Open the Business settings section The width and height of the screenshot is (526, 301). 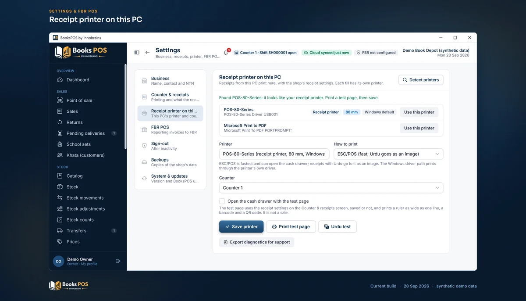pyautogui.click(x=171, y=81)
